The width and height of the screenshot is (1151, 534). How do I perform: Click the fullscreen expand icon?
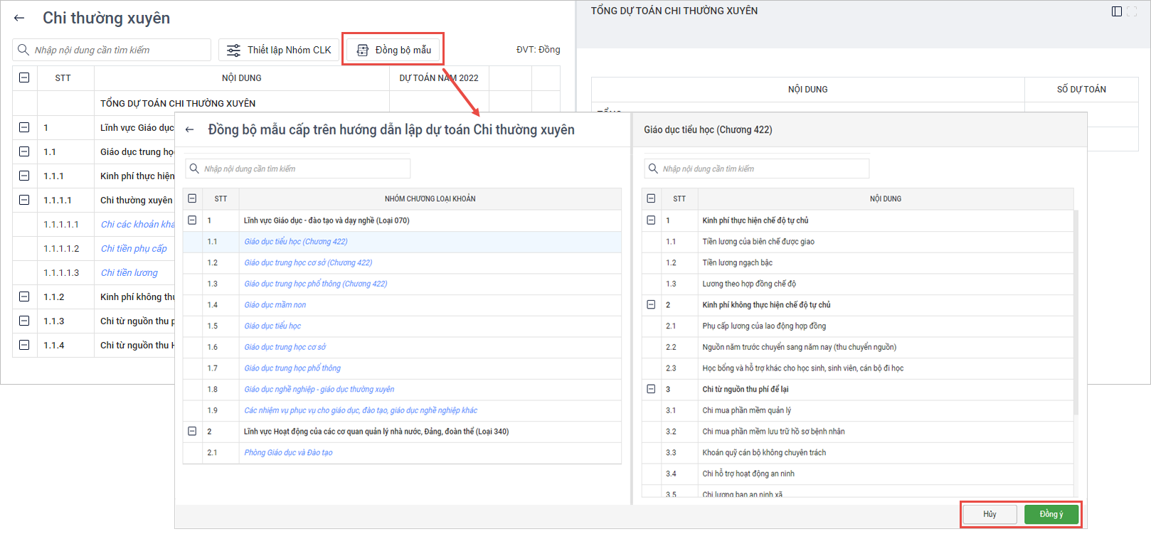(1132, 11)
